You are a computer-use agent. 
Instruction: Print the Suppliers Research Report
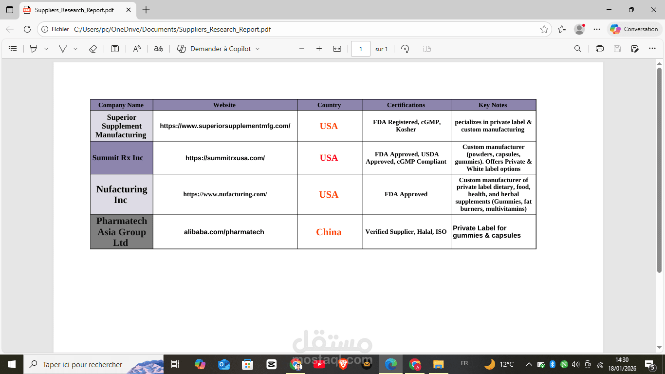[599, 49]
